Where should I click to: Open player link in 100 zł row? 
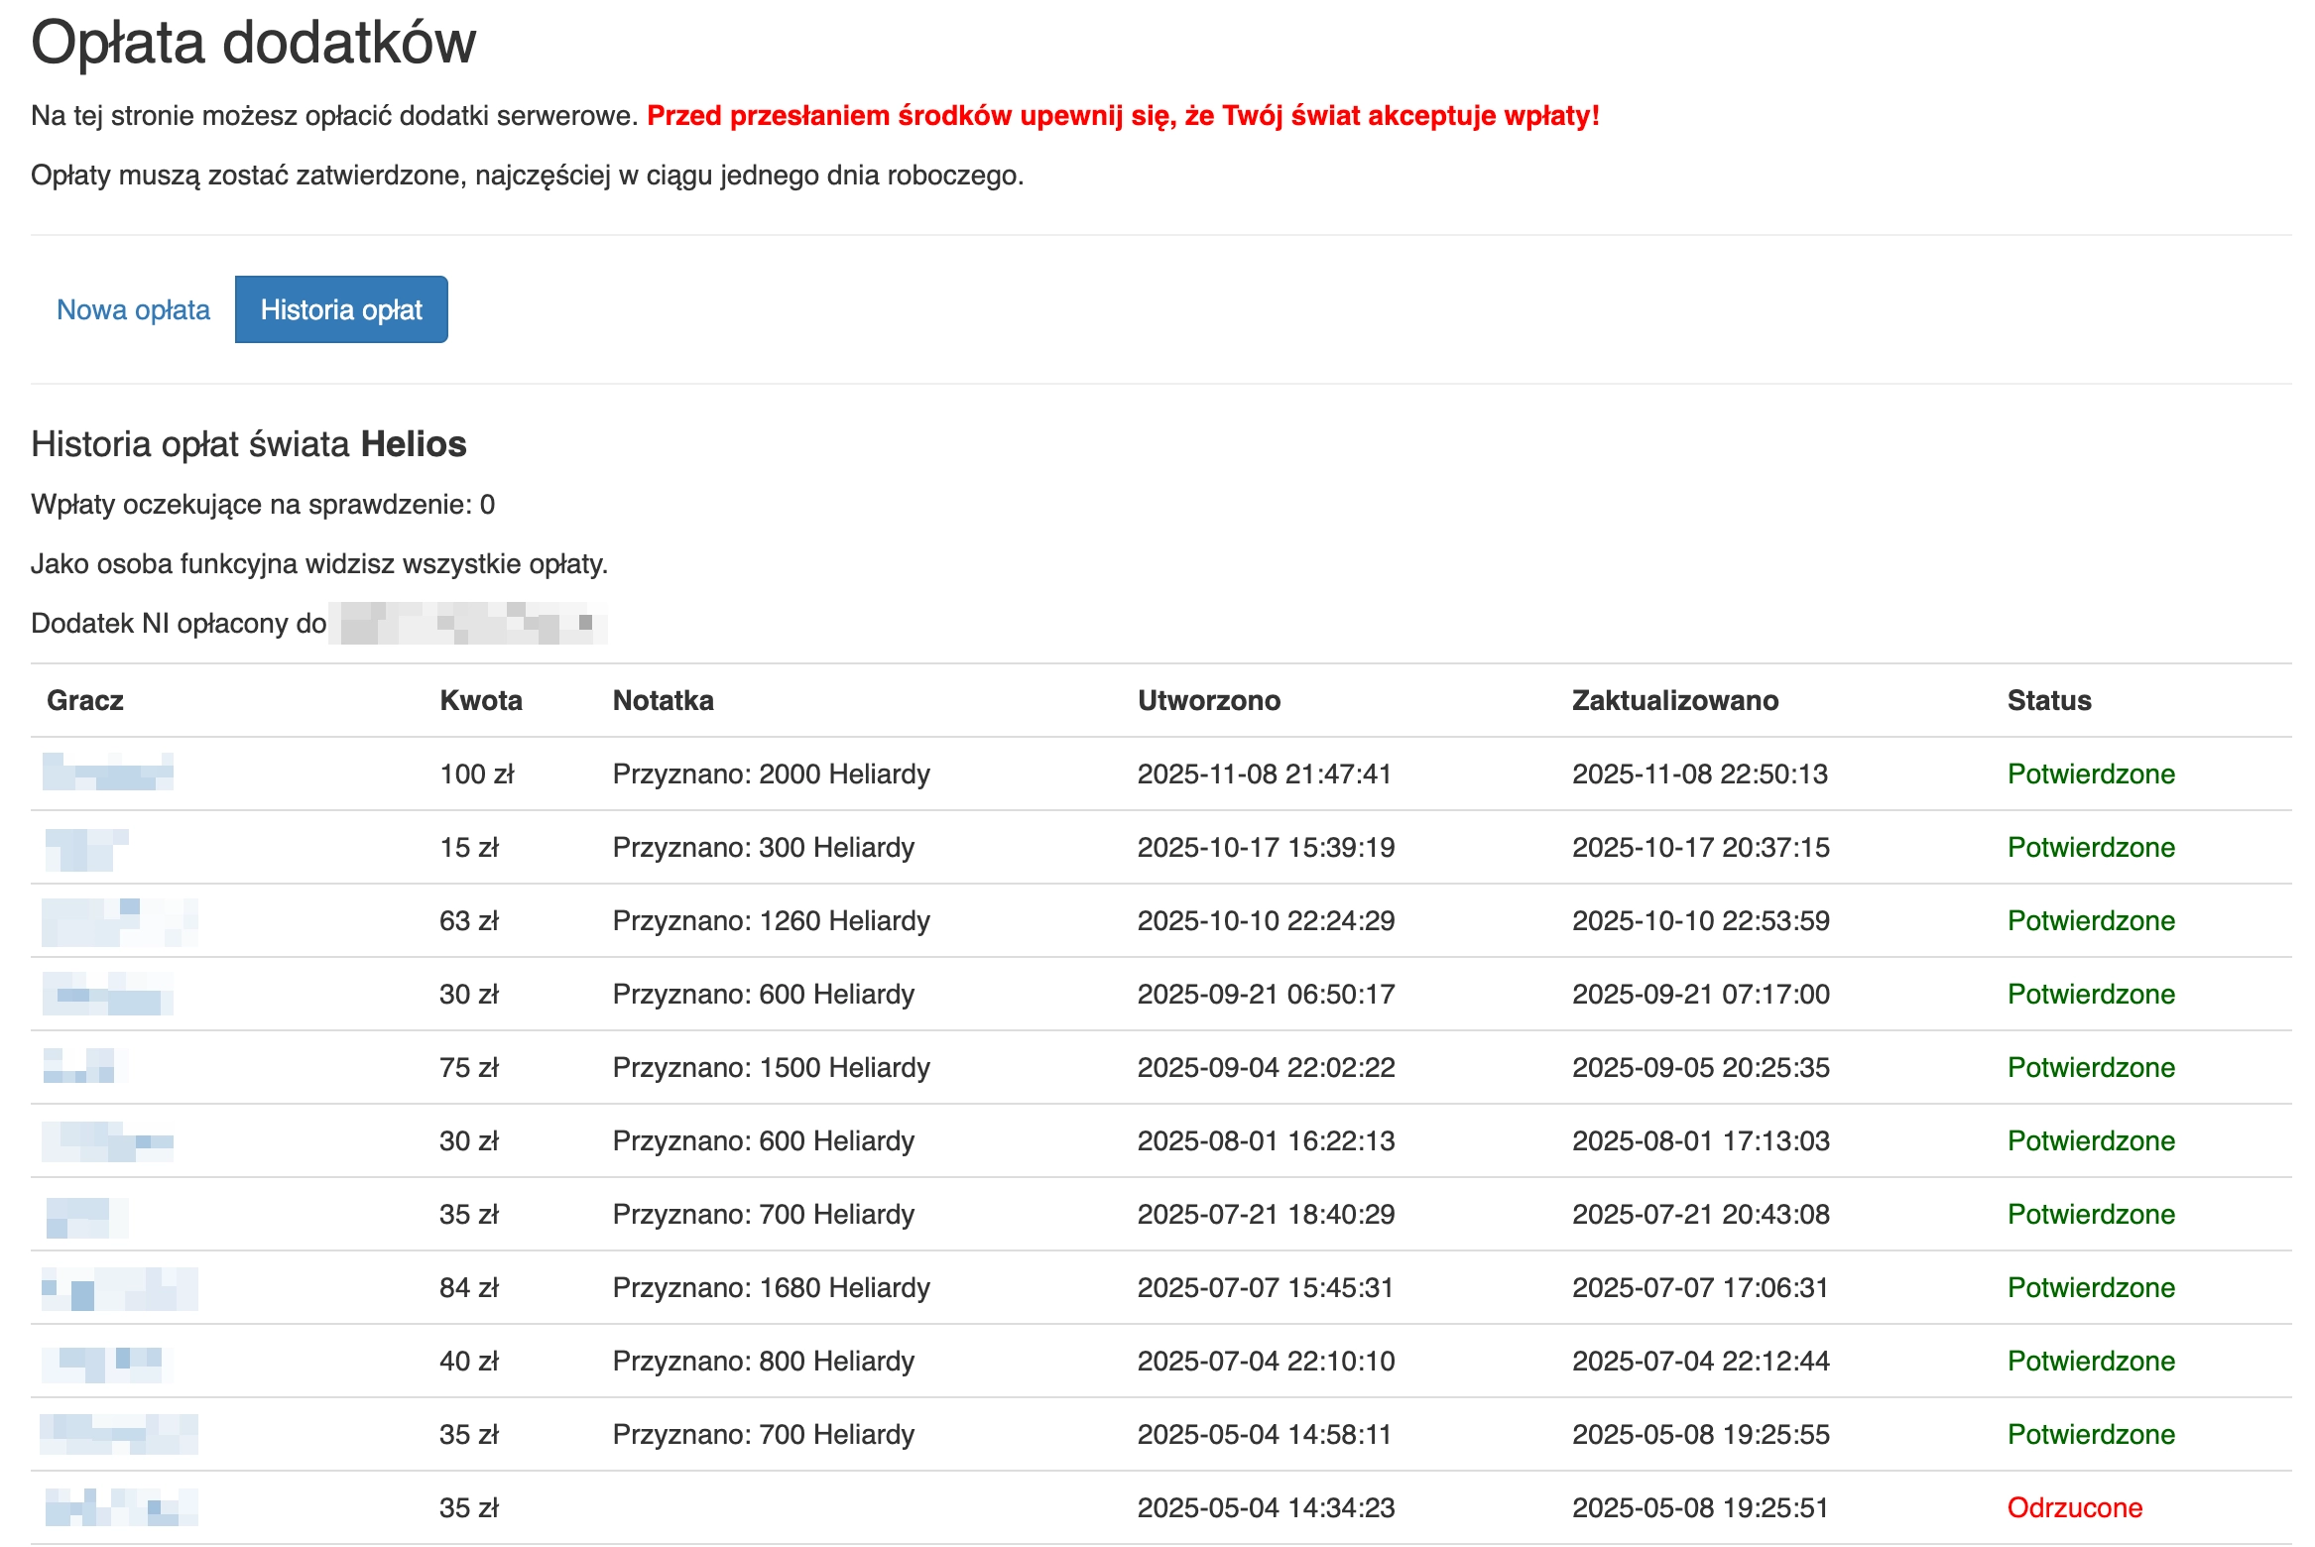(x=107, y=773)
